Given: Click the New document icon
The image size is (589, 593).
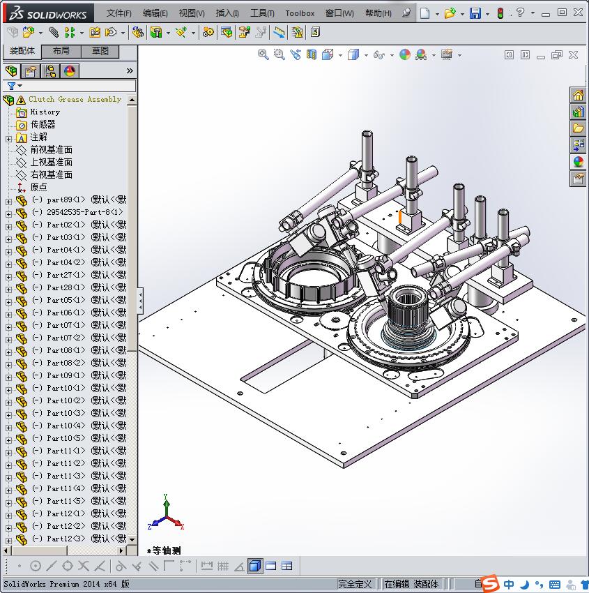Looking at the screenshot, I should tap(425, 13).
